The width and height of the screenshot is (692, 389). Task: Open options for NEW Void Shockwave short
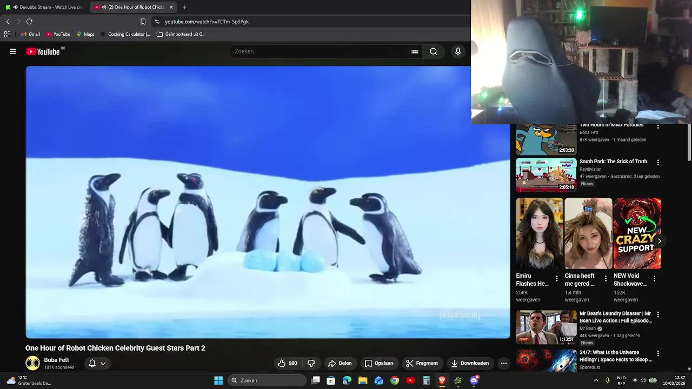point(654,279)
